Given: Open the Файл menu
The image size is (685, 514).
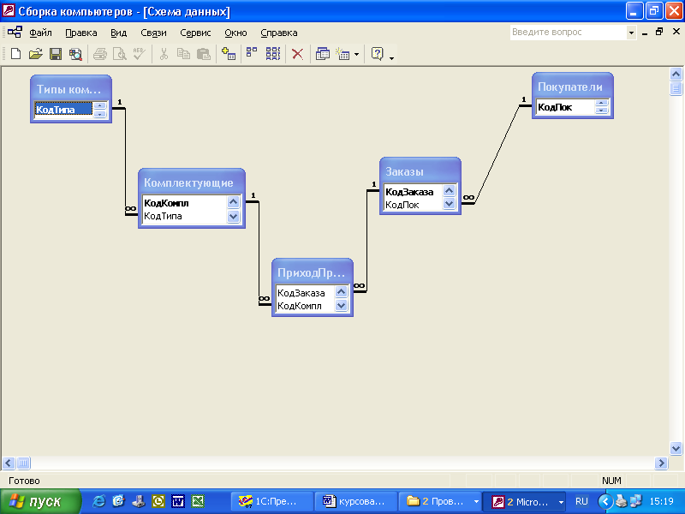Looking at the screenshot, I should coord(40,33).
